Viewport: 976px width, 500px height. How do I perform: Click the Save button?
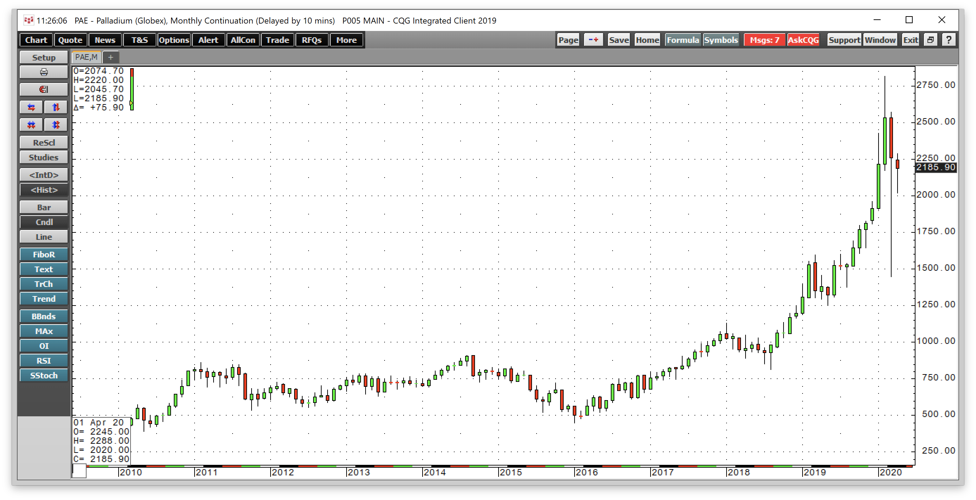pyautogui.click(x=619, y=40)
